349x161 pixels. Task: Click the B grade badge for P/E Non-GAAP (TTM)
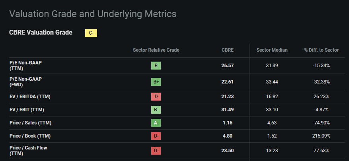tap(156, 66)
